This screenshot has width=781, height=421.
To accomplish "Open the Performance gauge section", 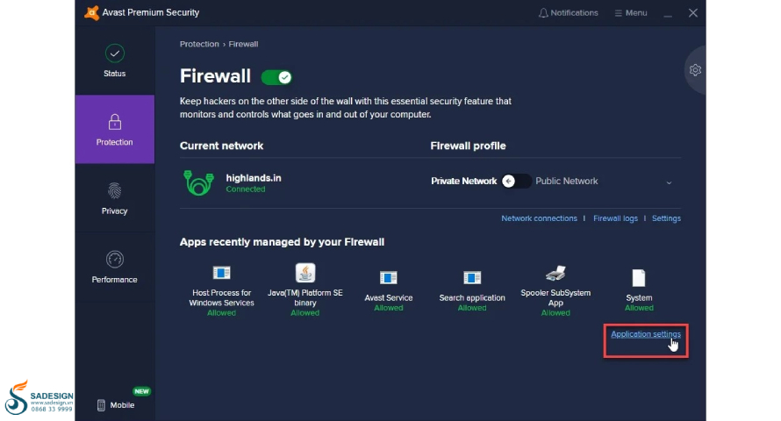I will 115,268.
